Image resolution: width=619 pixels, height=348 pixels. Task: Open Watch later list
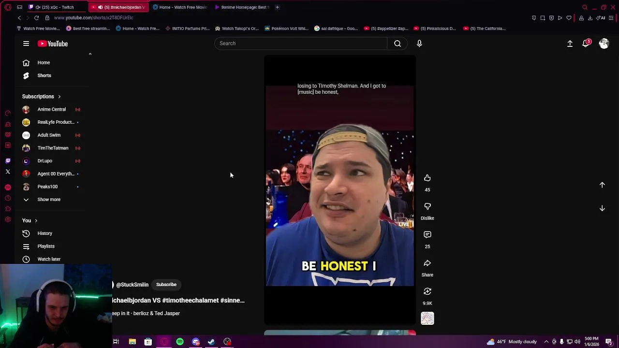coord(49,259)
